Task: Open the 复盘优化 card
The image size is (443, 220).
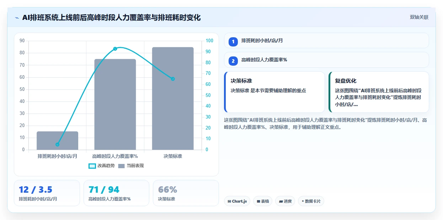Action: tap(379, 92)
